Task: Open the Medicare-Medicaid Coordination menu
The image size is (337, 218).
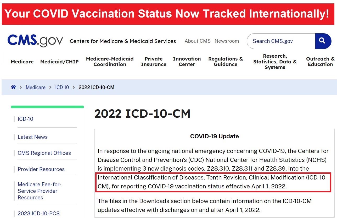Action: (x=110, y=62)
